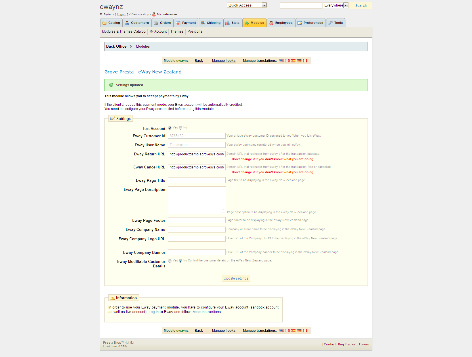Screen dimensions: 472x357
Task: Click the Update settings button
Action: [x=236, y=278]
